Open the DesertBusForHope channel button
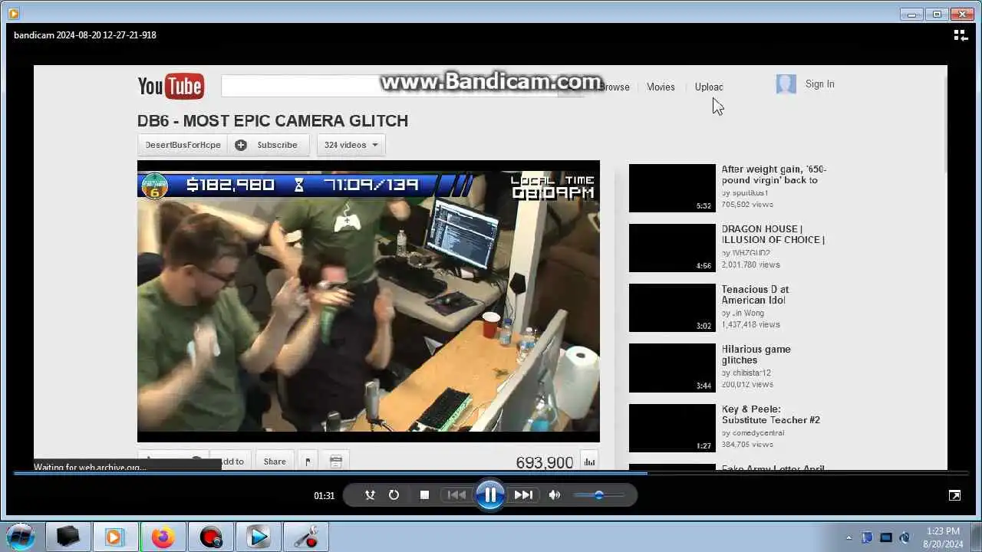Image resolution: width=982 pixels, height=552 pixels. point(183,145)
